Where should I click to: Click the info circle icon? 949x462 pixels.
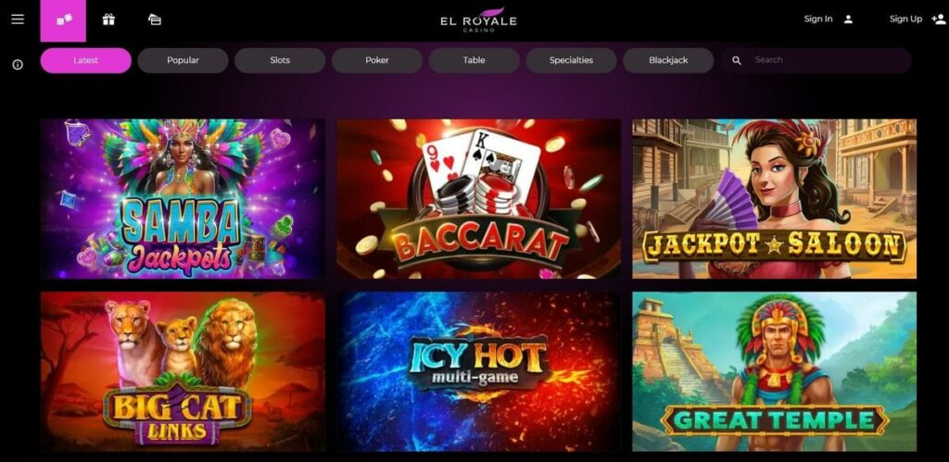pyautogui.click(x=18, y=65)
